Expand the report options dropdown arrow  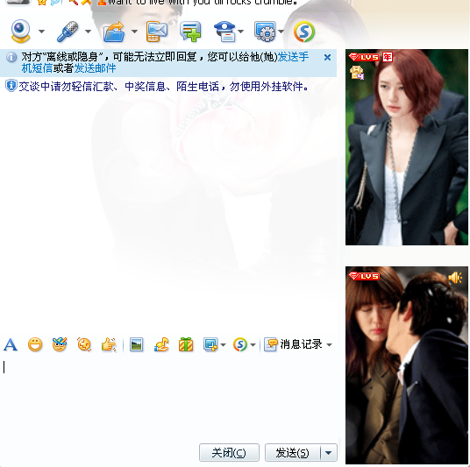click(240, 32)
